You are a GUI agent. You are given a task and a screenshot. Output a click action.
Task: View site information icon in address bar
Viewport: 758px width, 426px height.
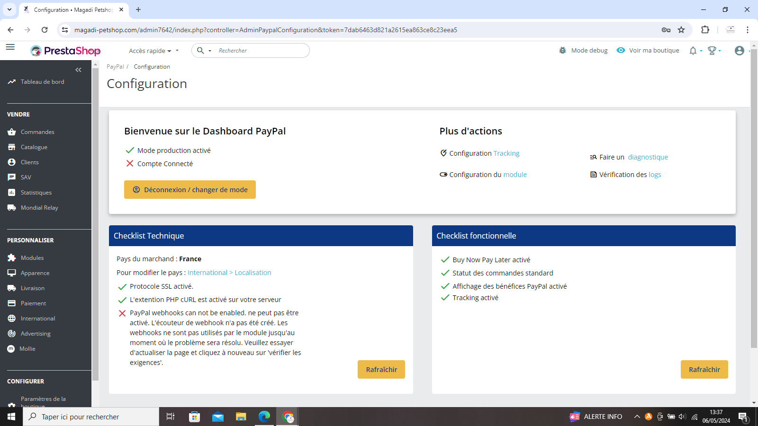coord(65,30)
